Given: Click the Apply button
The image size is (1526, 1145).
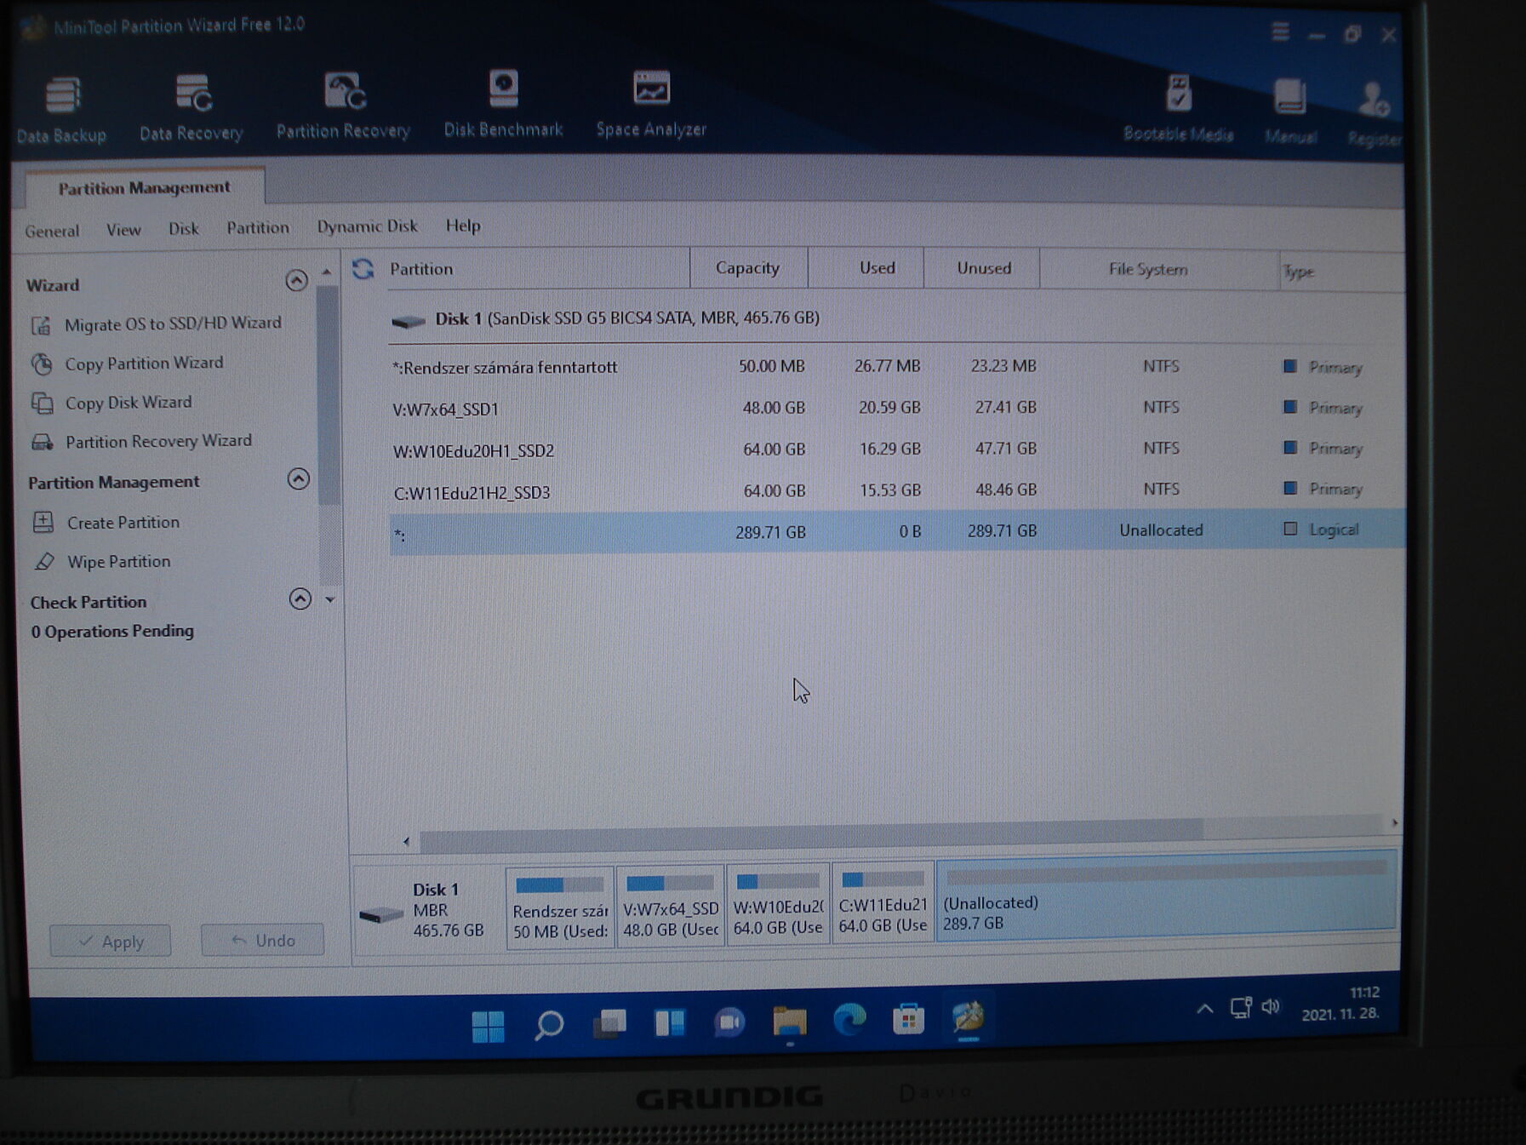Looking at the screenshot, I should [110, 942].
